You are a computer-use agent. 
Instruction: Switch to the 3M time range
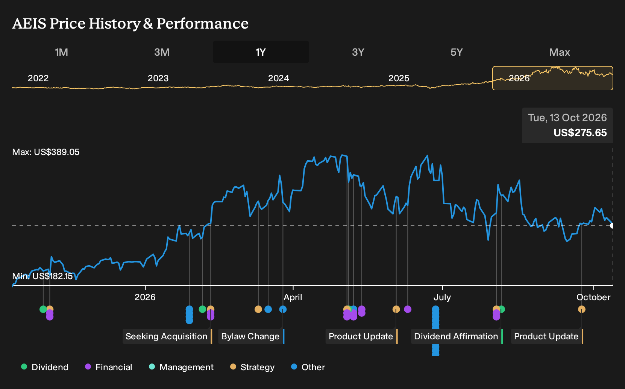coord(162,52)
